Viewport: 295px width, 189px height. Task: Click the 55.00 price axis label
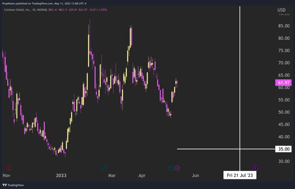coord(284,100)
